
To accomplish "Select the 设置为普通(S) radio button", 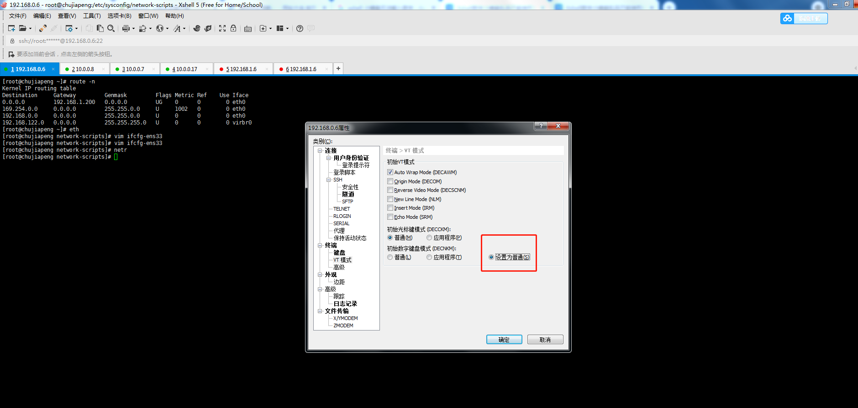I will 491,257.
